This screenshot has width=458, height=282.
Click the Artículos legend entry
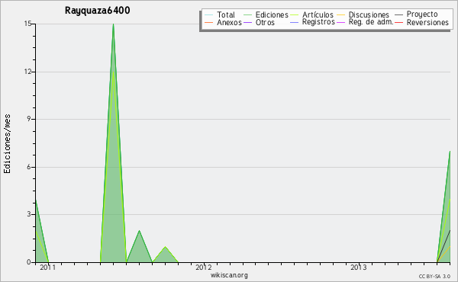tap(318, 14)
